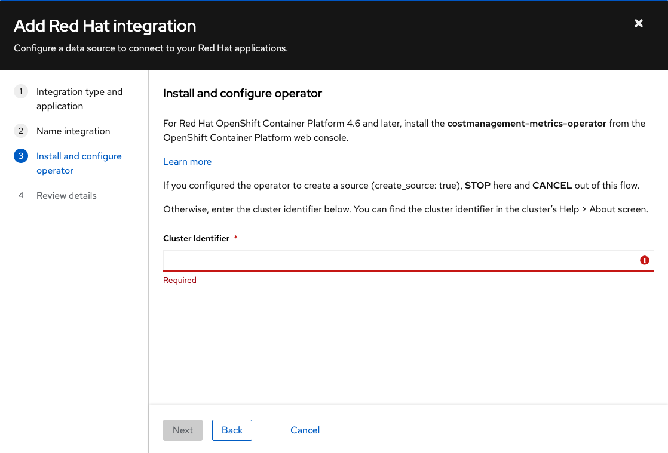Click the 'Install and configure operator' heading

coord(243,93)
